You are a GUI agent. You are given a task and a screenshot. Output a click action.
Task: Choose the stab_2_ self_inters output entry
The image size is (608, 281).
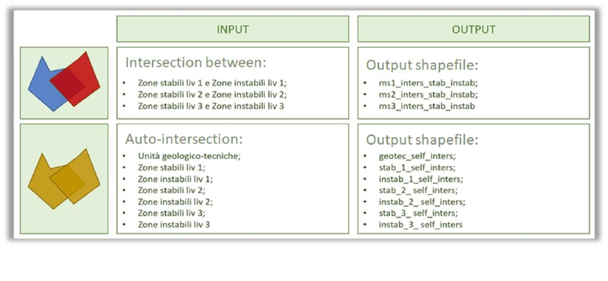click(418, 190)
